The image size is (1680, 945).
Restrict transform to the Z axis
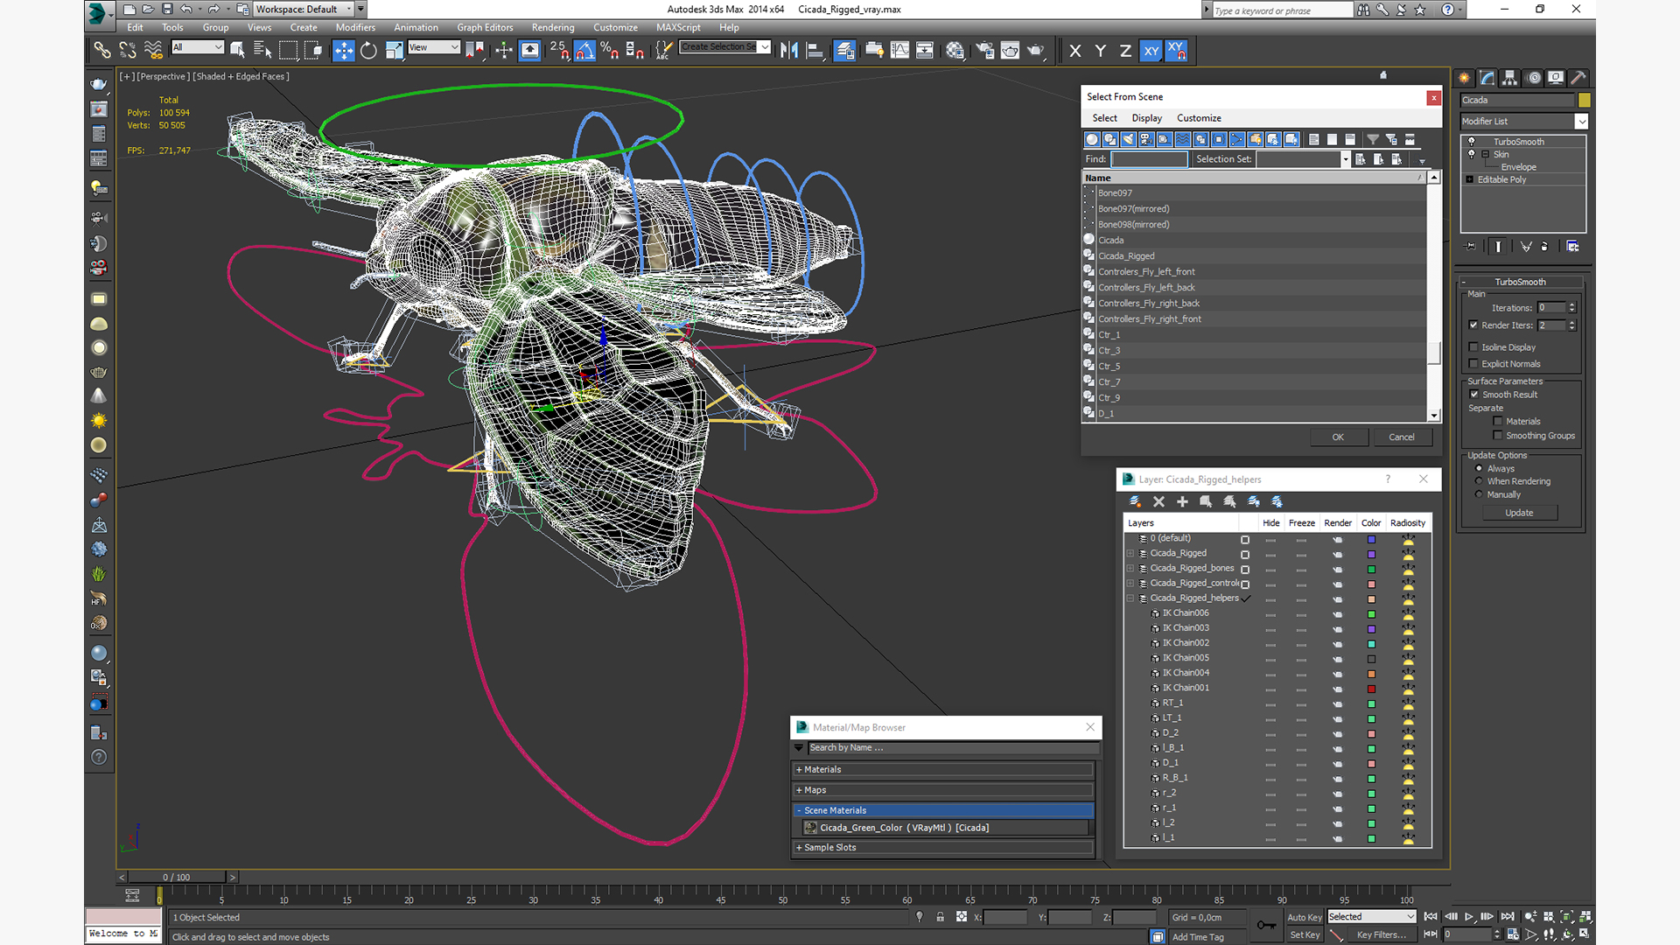[1125, 51]
